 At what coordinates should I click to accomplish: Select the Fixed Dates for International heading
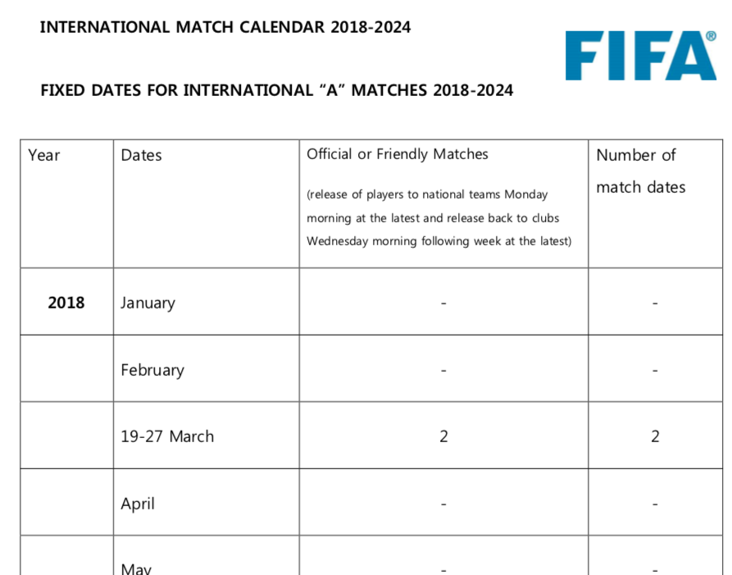(277, 90)
